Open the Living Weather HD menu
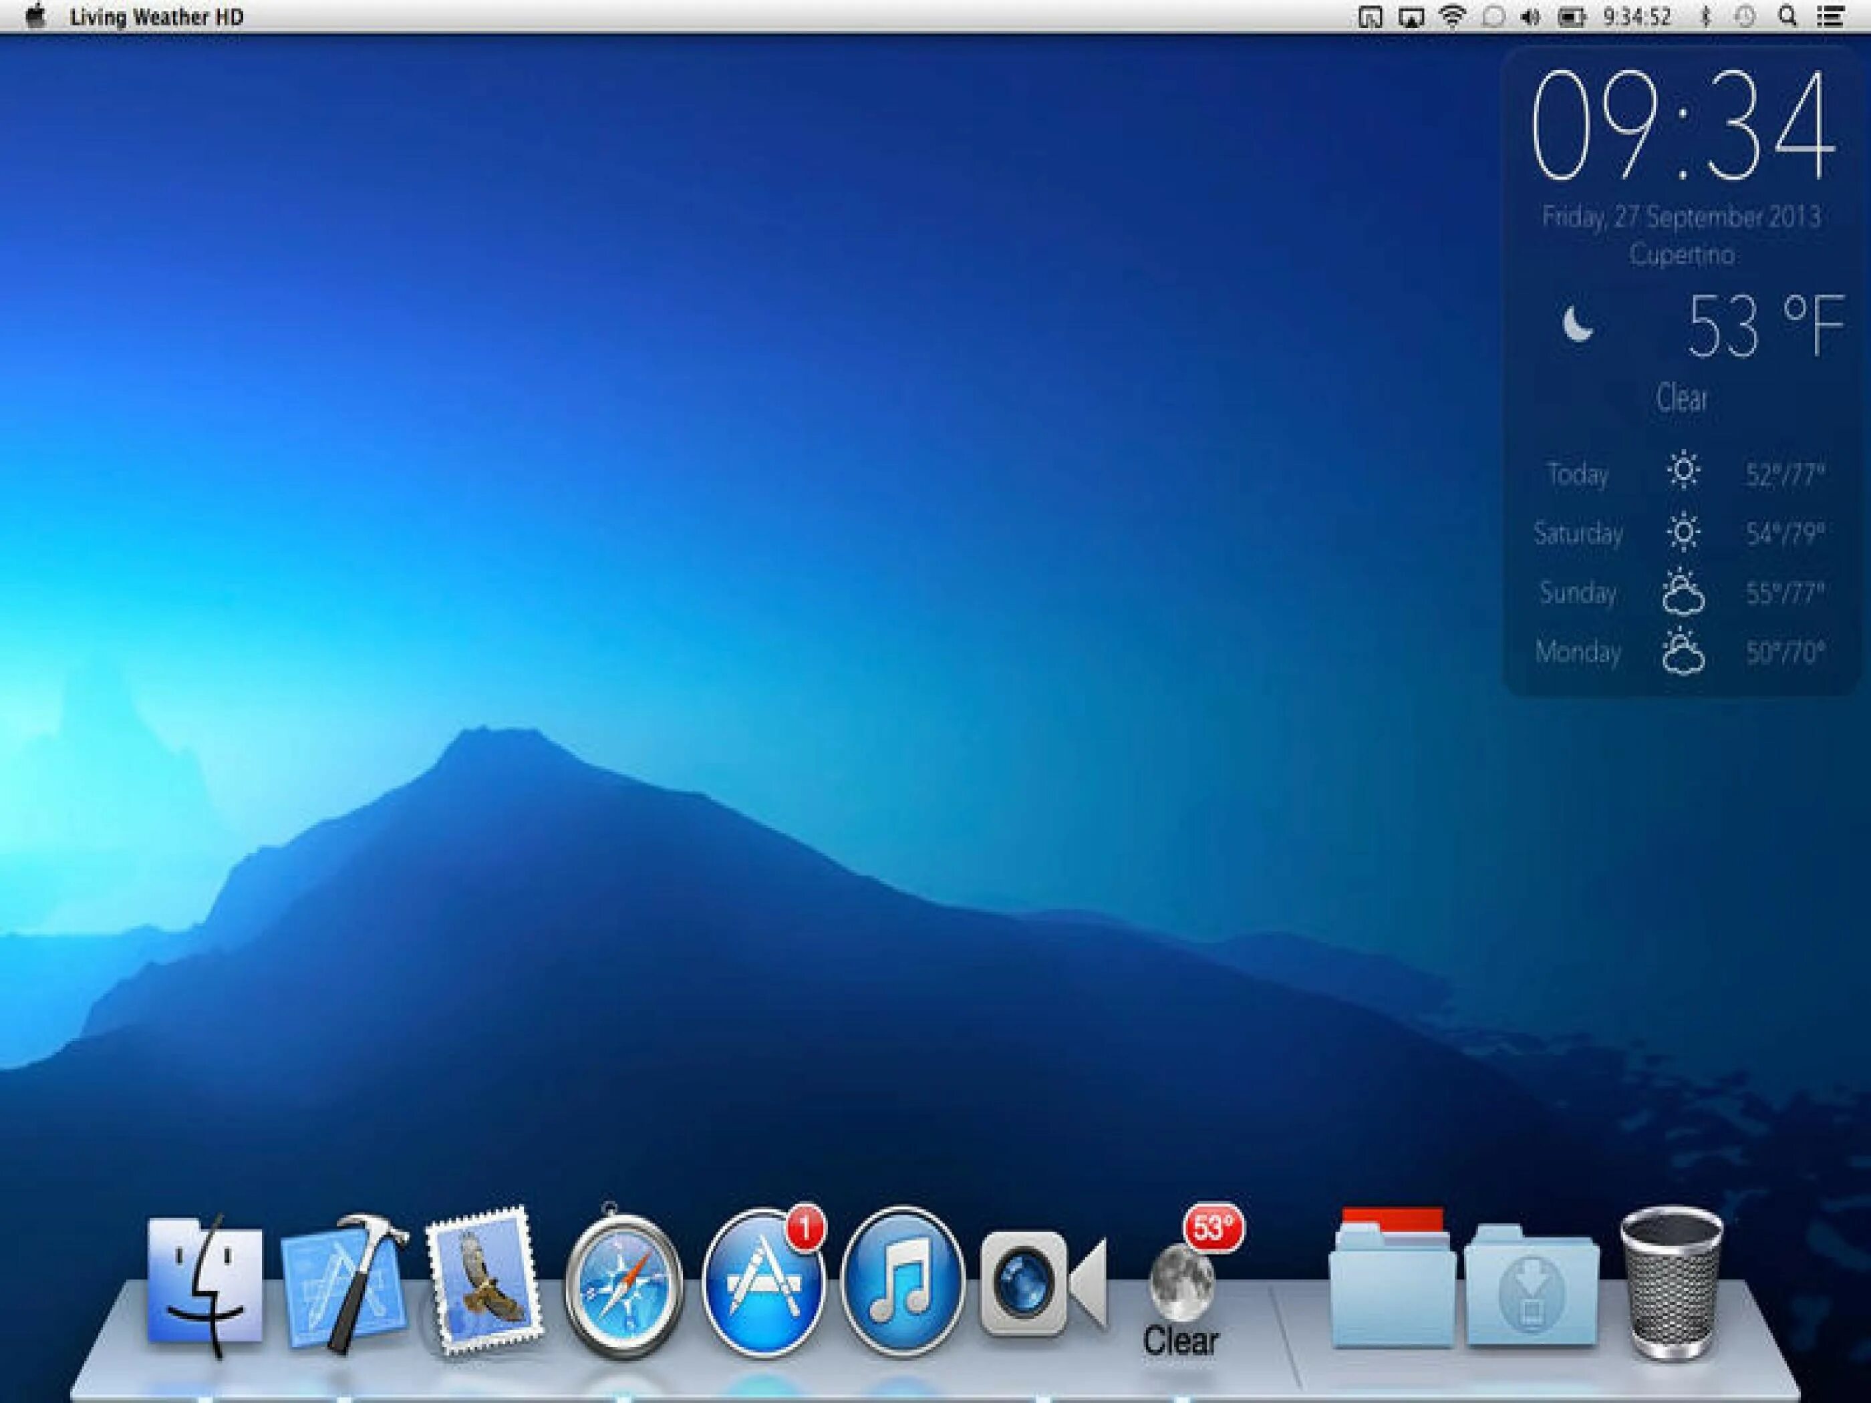The height and width of the screenshot is (1403, 1871). click(x=157, y=17)
